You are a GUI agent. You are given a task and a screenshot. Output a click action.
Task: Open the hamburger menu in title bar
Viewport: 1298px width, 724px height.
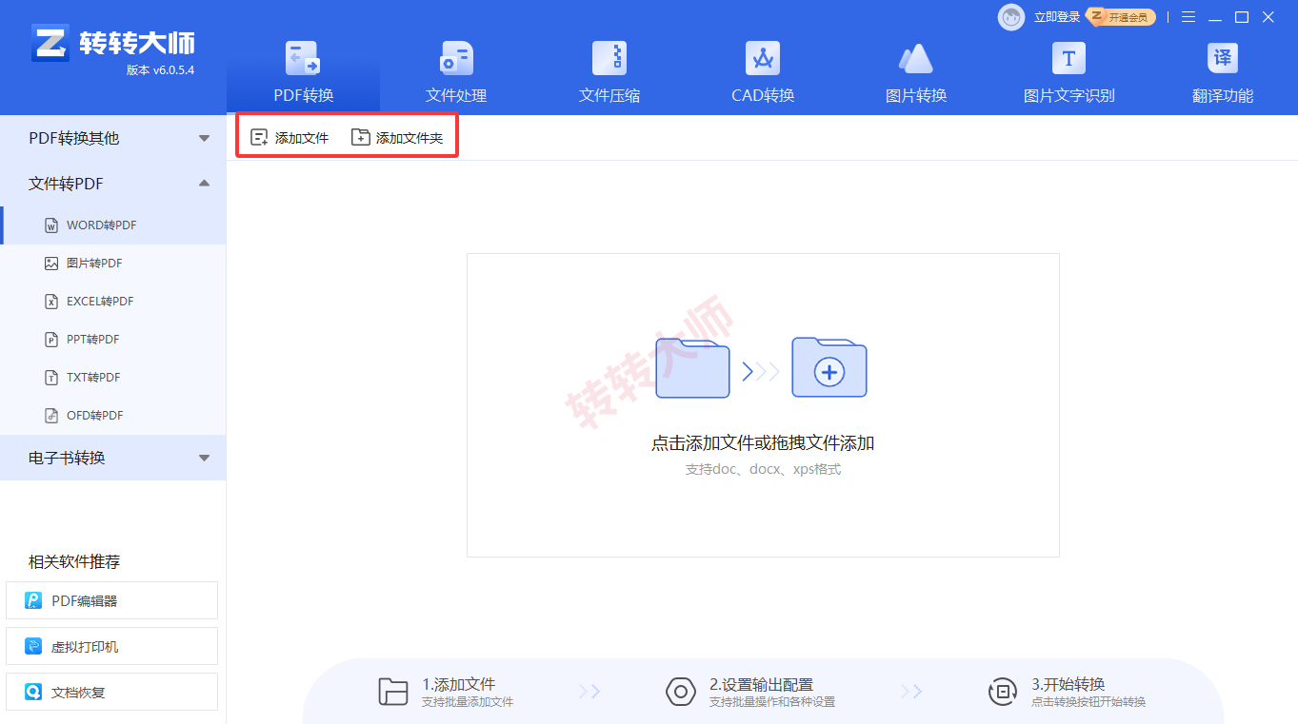[1188, 17]
